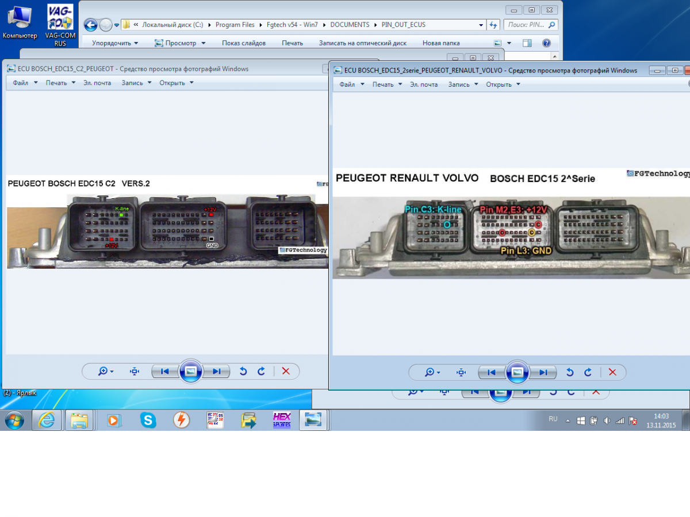Viewport: 690px width, 517px height.
Task: Click Просмотр in the Explorer toolbar
Action: pyautogui.click(x=180, y=43)
